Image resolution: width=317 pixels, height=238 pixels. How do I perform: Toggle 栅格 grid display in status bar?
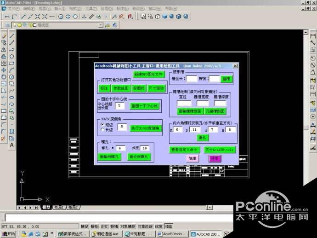tap(94, 226)
